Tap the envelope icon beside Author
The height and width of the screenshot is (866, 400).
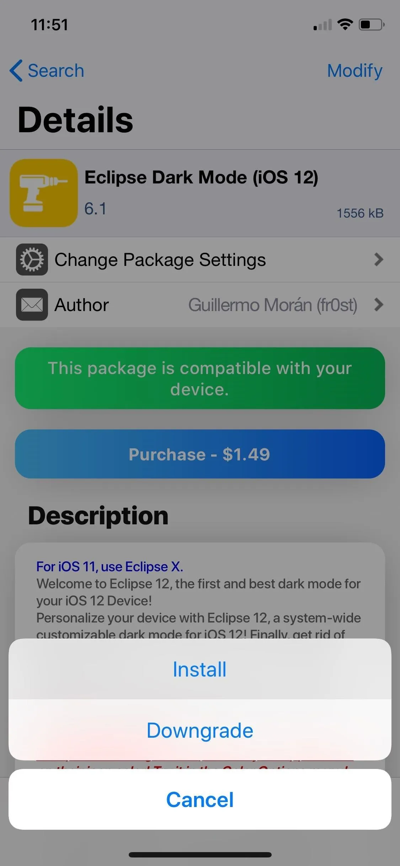[x=32, y=305]
